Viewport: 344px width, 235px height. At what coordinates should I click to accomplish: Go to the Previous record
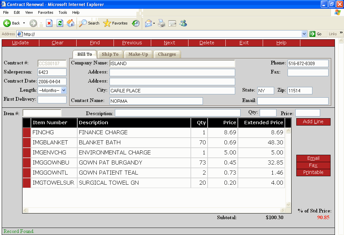point(132,43)
